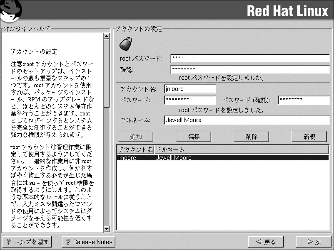Click the help panel scroll up arrow
The height and width of the screenshot is (250, 334).
[x=106, y=36]
